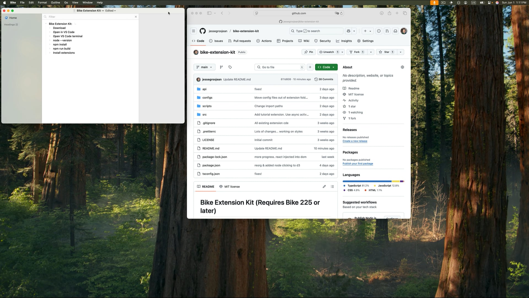Screen dimensions: 529x298
Task: Switch to Pull requests tab
Action: (239, 41)
